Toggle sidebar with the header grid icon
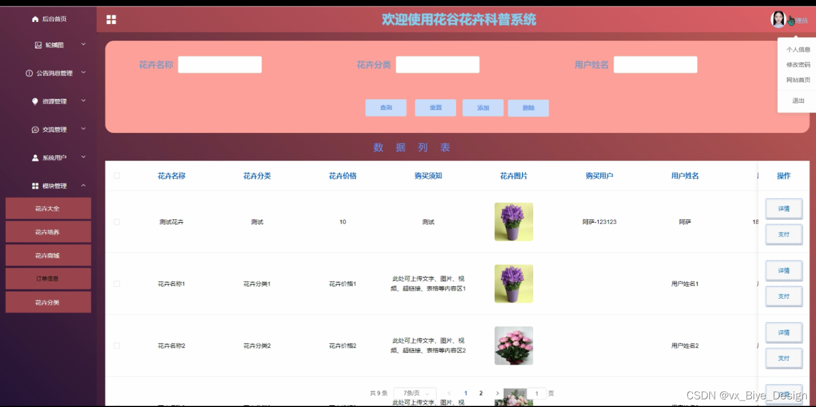 (111, 19)
